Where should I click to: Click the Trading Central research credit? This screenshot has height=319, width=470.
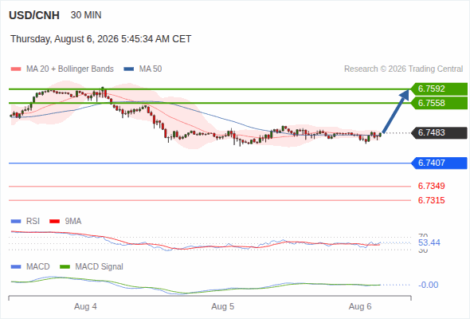pyautogui.click(x=403, y=69)
